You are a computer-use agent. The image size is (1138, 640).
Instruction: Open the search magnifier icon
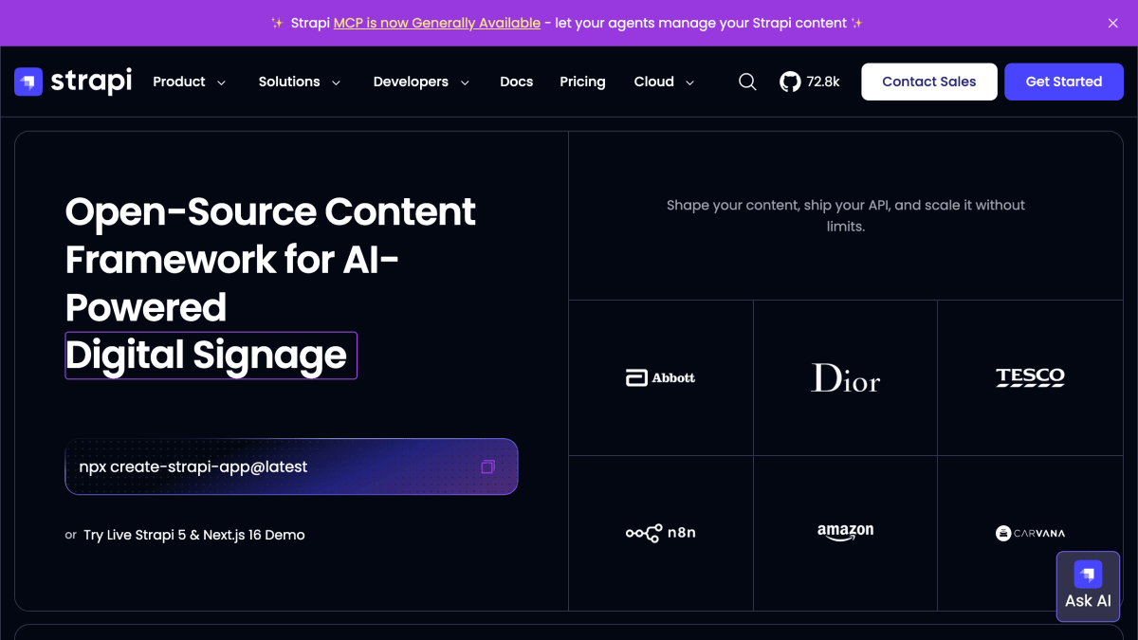[x=747, y=82]
